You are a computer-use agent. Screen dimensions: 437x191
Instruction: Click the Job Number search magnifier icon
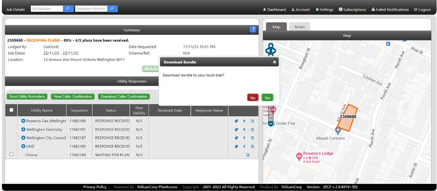(x=68, y=9)
